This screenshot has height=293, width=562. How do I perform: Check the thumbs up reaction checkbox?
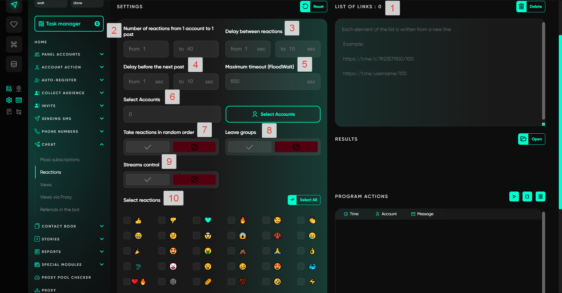[x=127, y=220]
